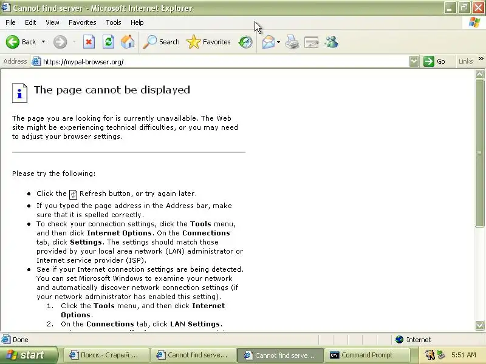Viewport: 486px width, 364px height.
Task: Click the 'Please try the following:' text
Action: (53, 174)
